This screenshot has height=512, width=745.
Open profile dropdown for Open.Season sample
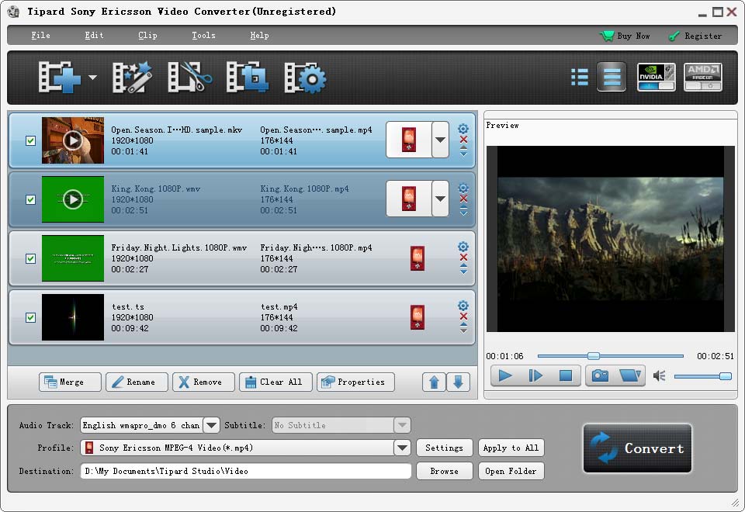click(440, 140)
